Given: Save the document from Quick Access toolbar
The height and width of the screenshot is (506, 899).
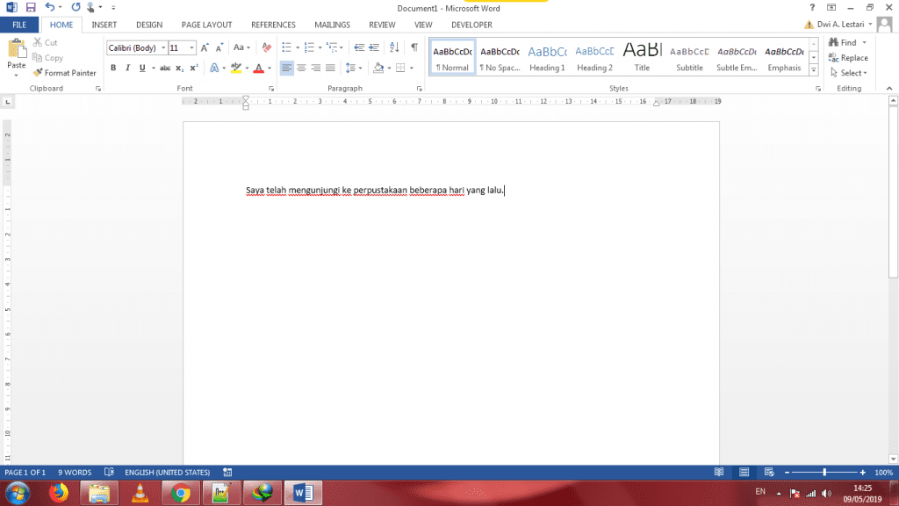Looking at the screenshot, I should [30, 7].
